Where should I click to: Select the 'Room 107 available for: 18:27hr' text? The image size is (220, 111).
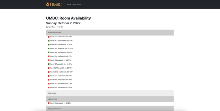tap(61, 64)
